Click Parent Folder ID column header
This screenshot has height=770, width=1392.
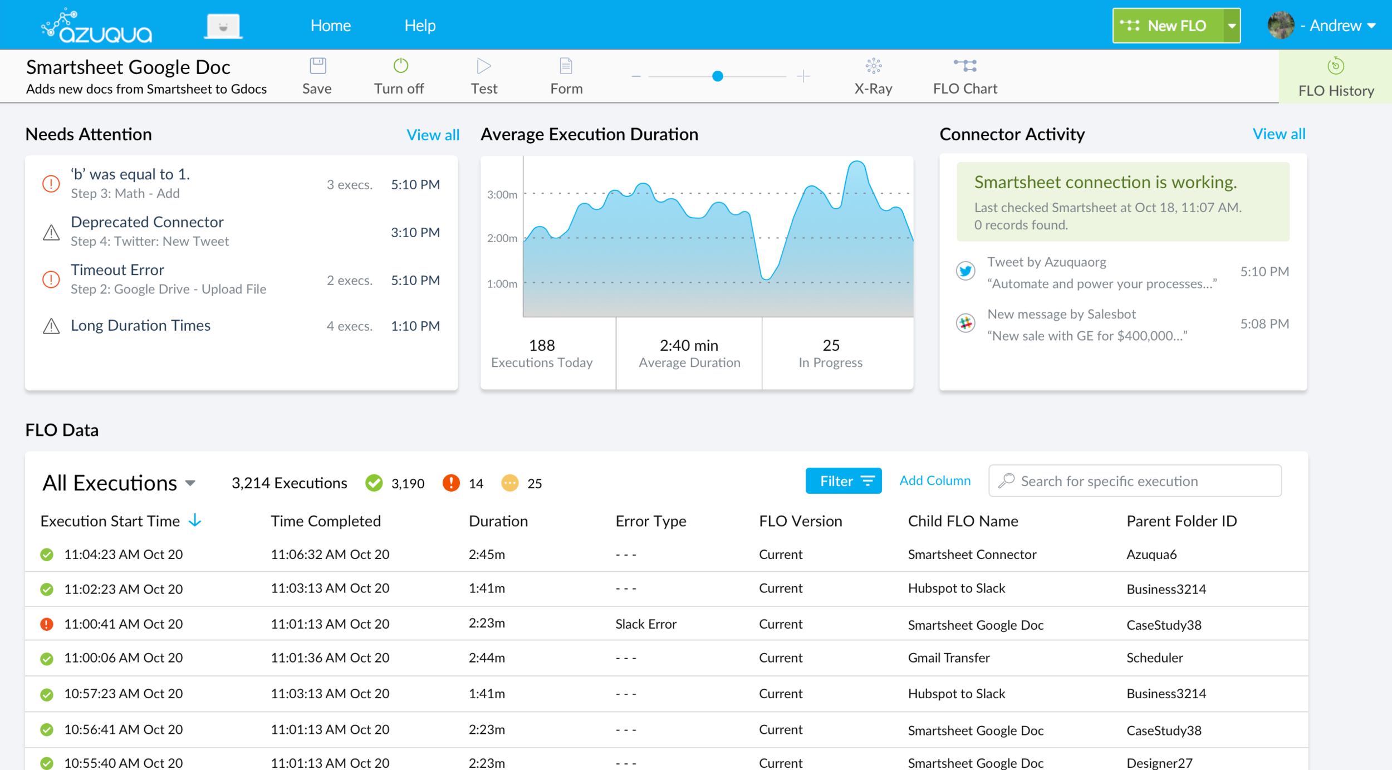(x=1182, y=521)
